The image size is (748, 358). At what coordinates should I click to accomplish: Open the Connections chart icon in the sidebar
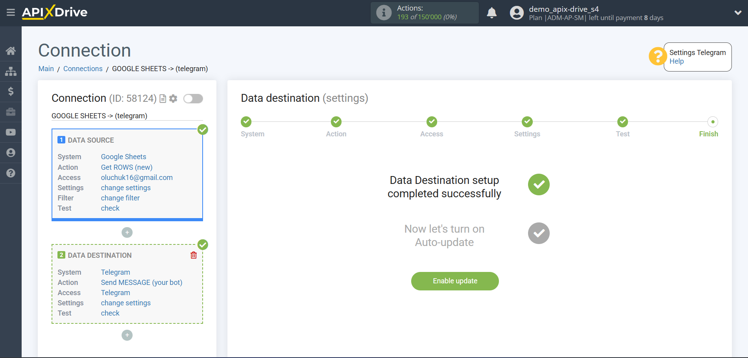(x=11, y=71)
